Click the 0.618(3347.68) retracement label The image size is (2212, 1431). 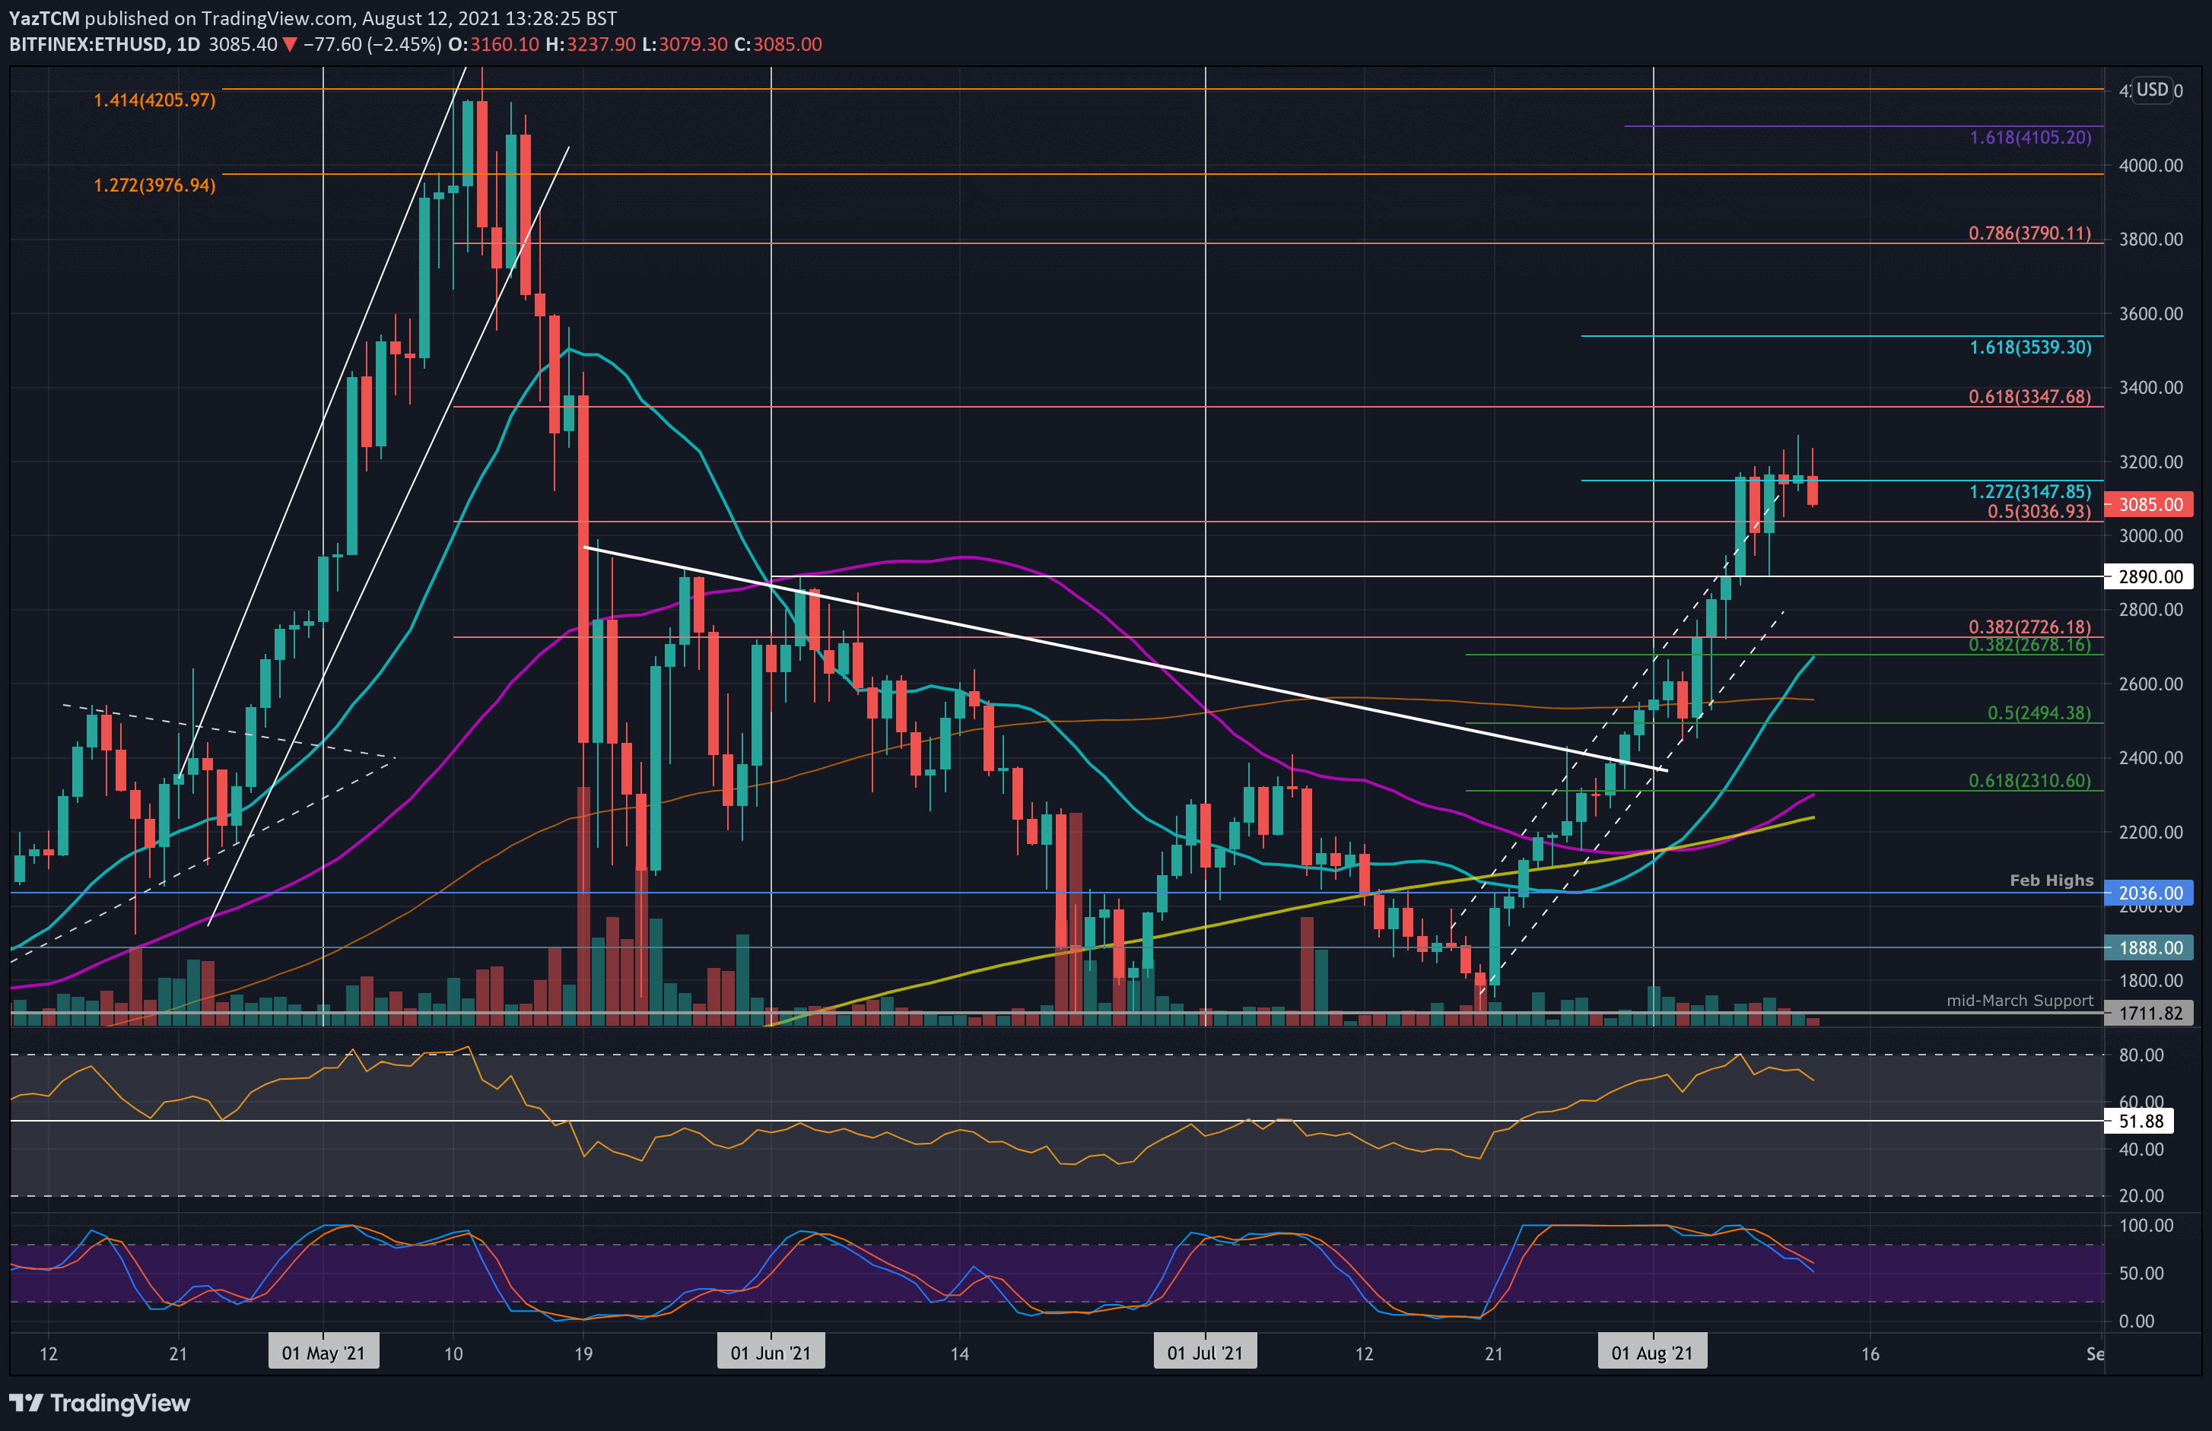point(2030,397)
